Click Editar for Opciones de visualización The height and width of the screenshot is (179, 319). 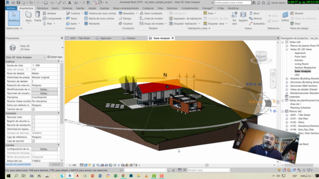44,93
